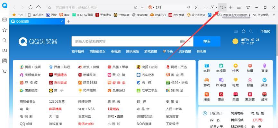Open 携程 site link
Screen dimensions: 278x128
click(144, 83)
